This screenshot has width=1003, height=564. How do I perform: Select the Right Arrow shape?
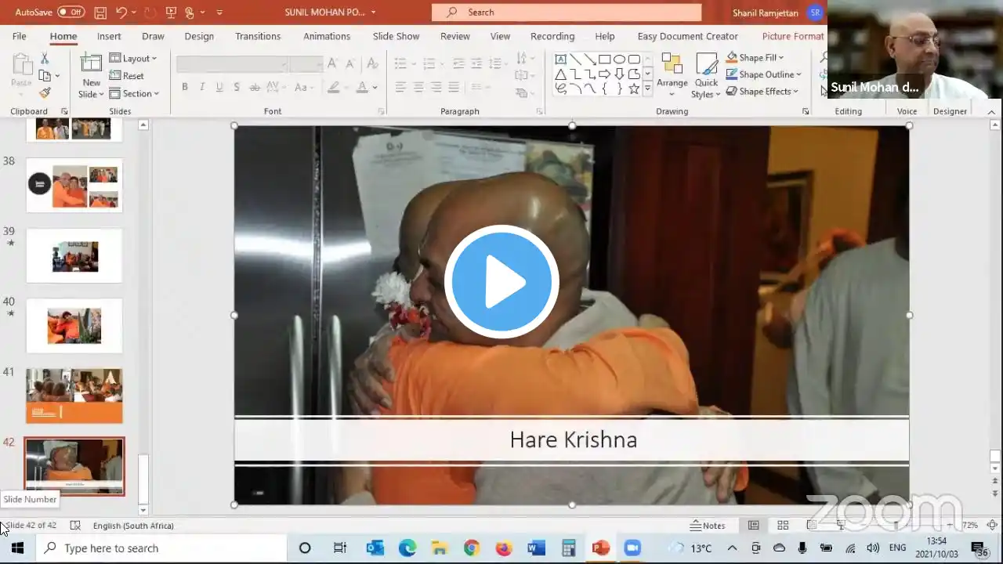coord(604,74)
